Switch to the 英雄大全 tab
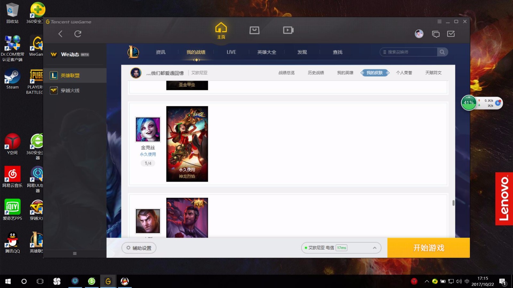 [267, 52]
